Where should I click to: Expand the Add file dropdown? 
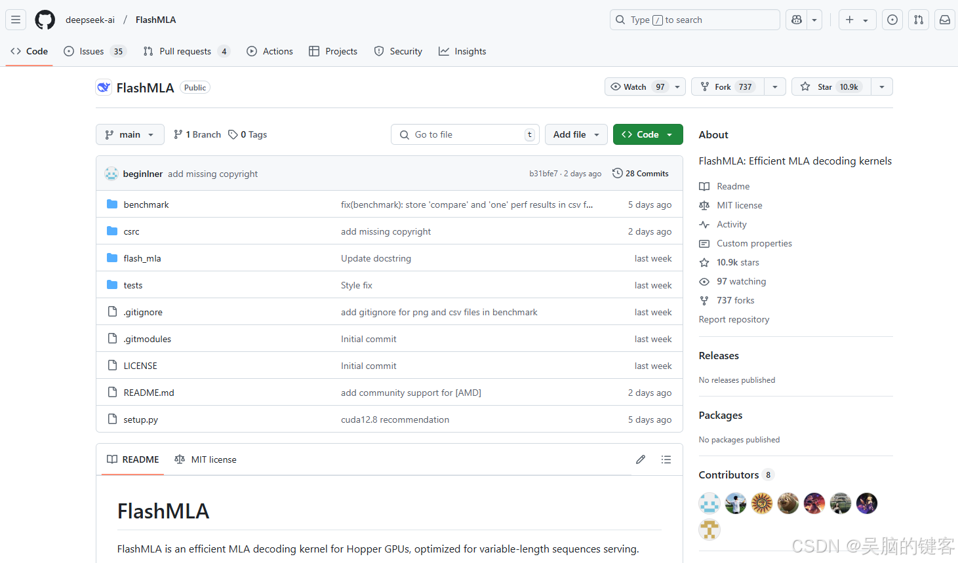(x=576, y=134)
